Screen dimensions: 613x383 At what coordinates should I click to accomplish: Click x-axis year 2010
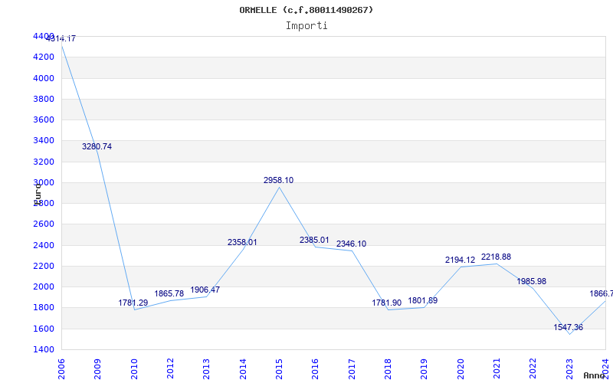(134, 368)
